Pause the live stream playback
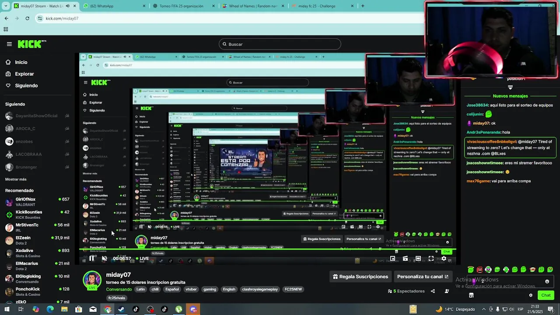Screen dimensions: 560x315 click(x=92, y=259)
